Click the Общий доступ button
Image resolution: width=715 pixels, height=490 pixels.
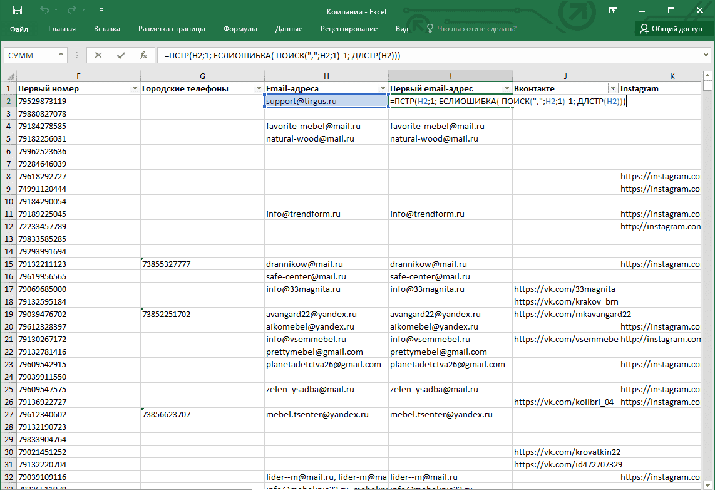click(x=671, y=29)
